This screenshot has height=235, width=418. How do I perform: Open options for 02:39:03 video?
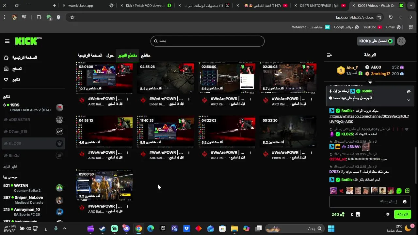pyautogui.click(x=312, y=99)
